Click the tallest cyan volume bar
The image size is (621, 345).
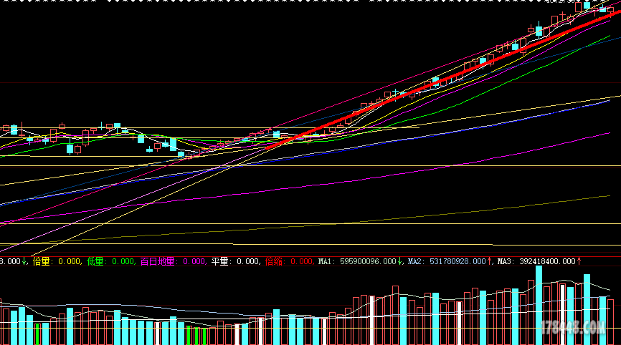point(539,305)
